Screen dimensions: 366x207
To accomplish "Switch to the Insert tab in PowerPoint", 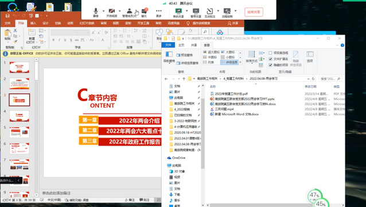I will coord(33,23).
